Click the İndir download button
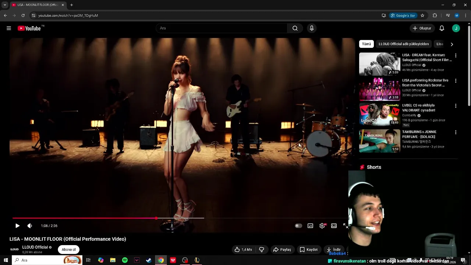Image resolution: width=471 pixels, height=265 pixels. point(334,250)
